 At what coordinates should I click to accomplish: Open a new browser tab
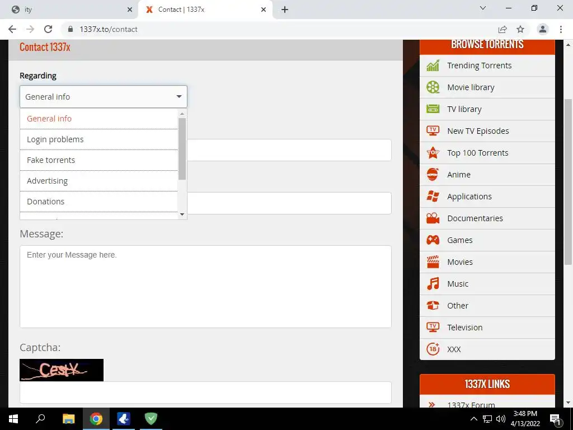click(285, 10)
